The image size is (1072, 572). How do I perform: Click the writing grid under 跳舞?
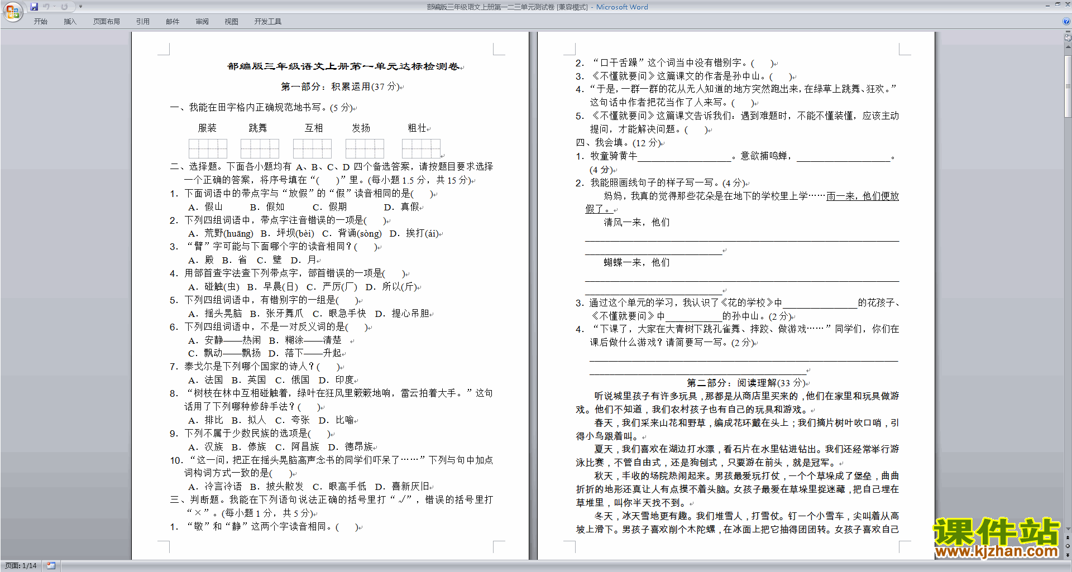pyautogui.click(x=260, y=148)
